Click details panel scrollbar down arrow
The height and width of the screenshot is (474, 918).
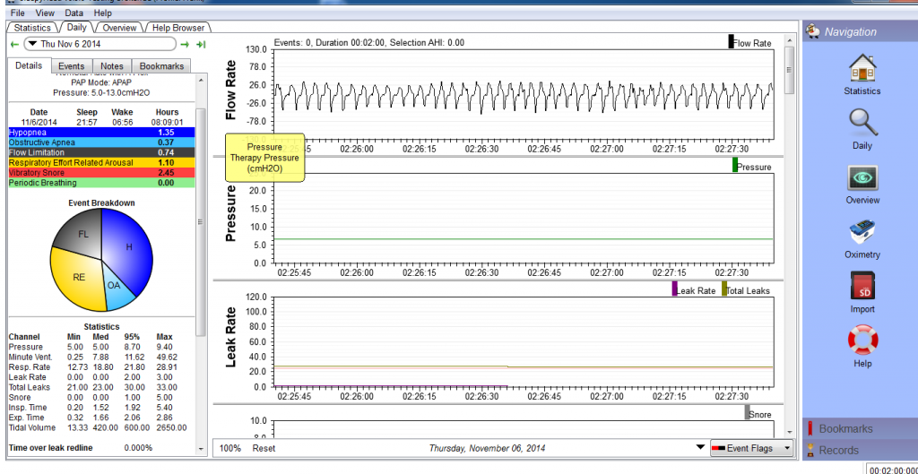(x=202, y=449)
